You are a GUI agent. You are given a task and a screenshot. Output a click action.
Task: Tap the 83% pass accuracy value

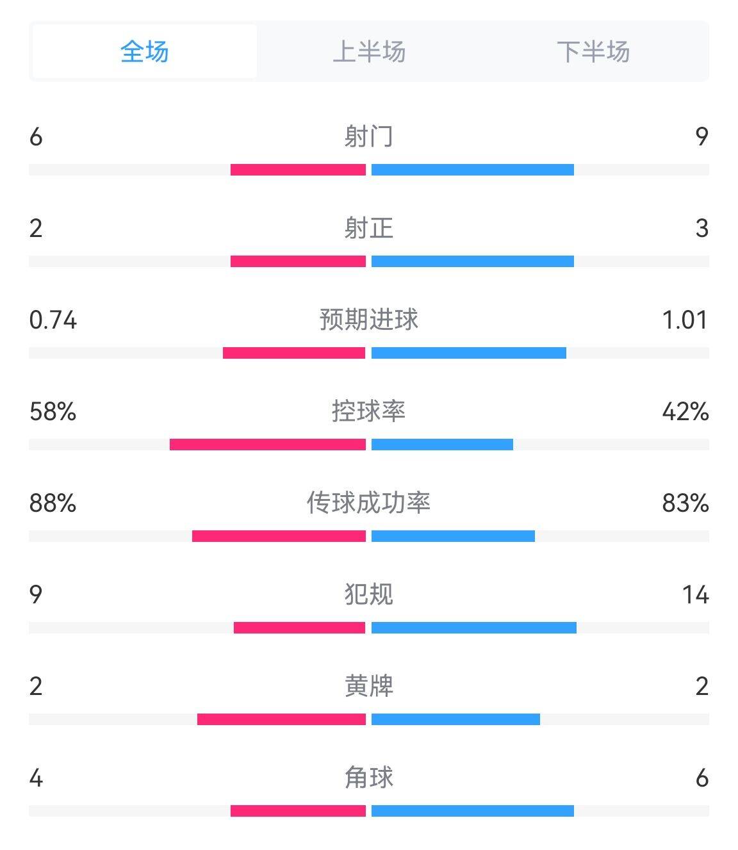tap(685, 503)
